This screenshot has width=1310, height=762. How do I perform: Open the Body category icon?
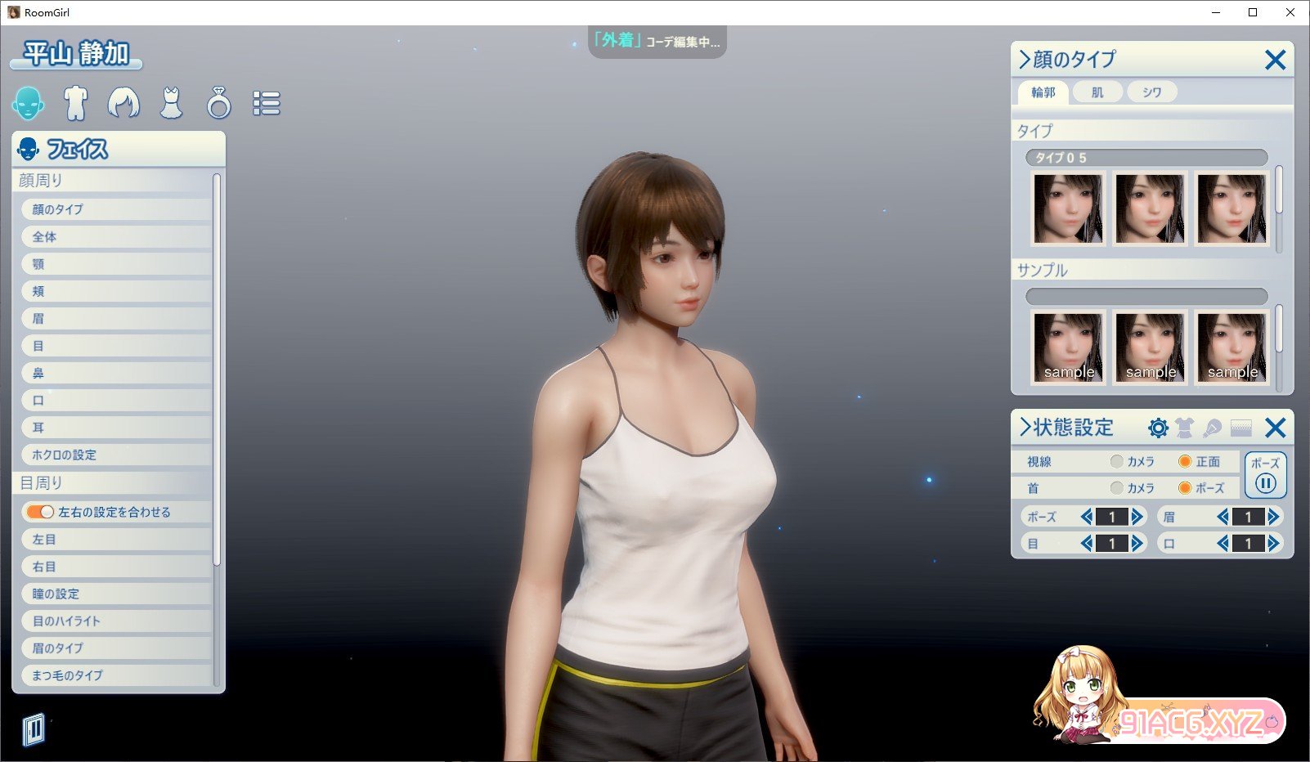tap(75, 104)
